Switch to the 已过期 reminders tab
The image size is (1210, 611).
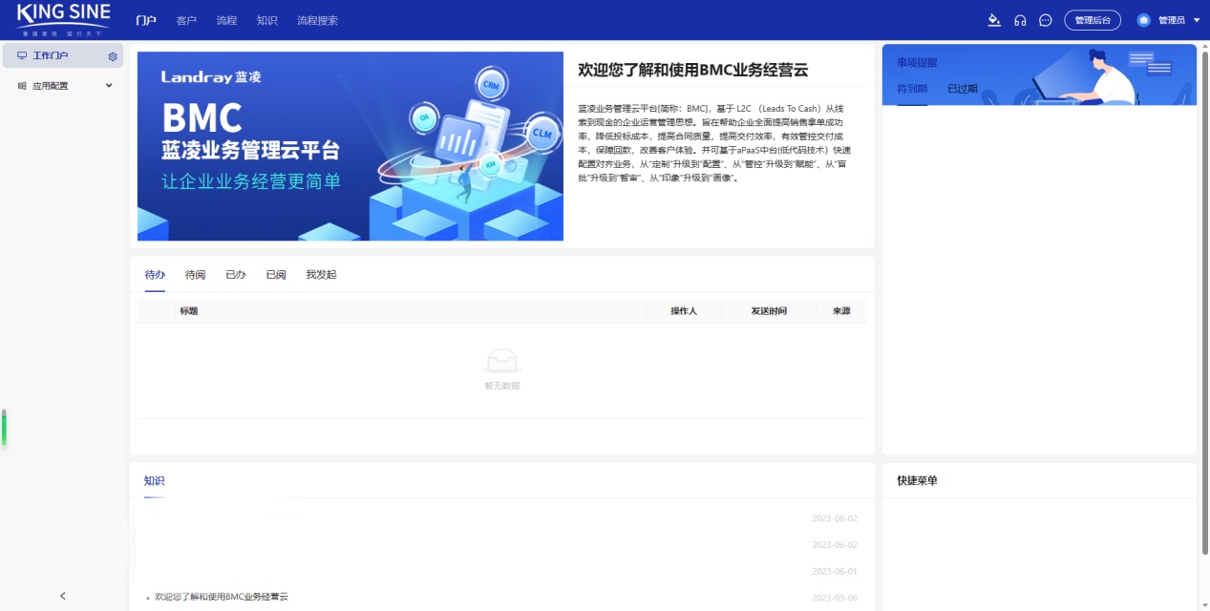[x=963, y=89]
